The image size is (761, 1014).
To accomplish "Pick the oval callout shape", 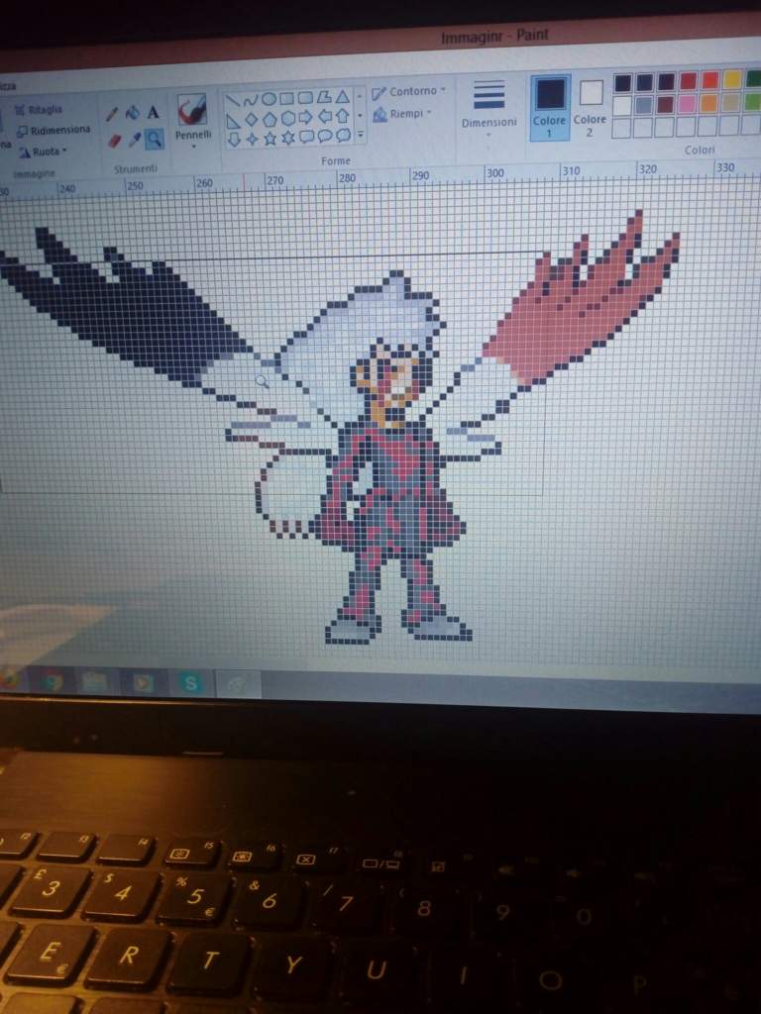I will pos(325,136).
